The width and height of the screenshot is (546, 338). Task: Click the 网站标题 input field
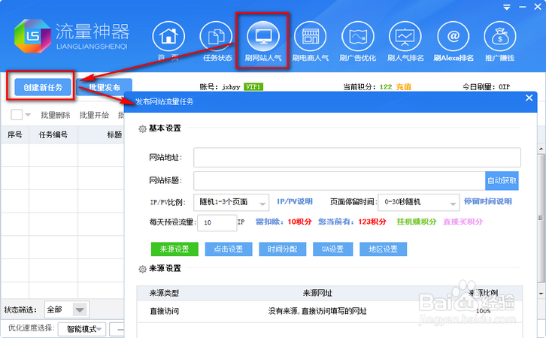click(x=339, y=180)
